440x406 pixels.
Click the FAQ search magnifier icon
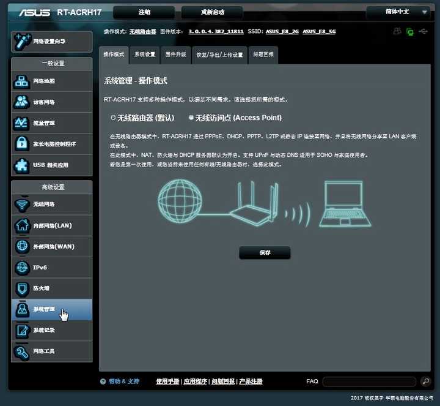(426, 382)
